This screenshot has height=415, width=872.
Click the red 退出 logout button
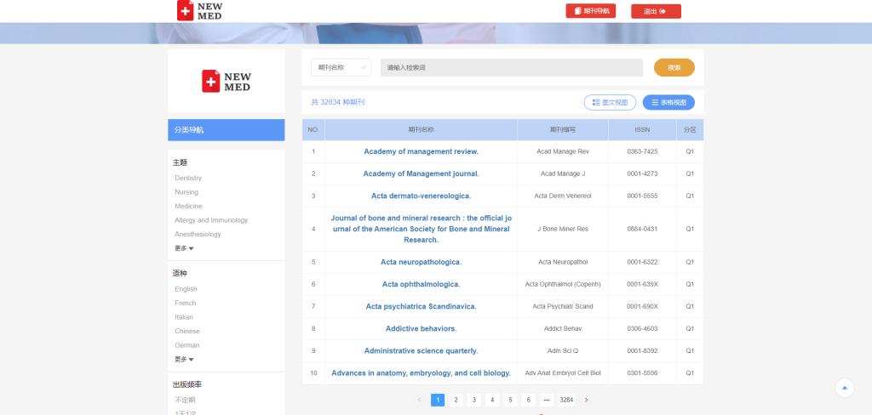coord(656,11)
